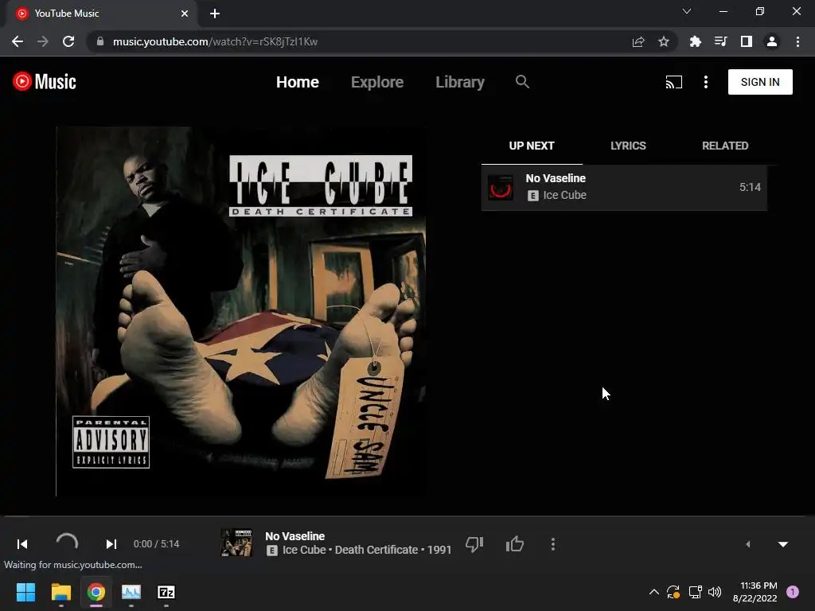Image resolution: width=815 pixels, height=611 pixels.
Task: Switch to the RELATED tab
Action: pos(725,146)
